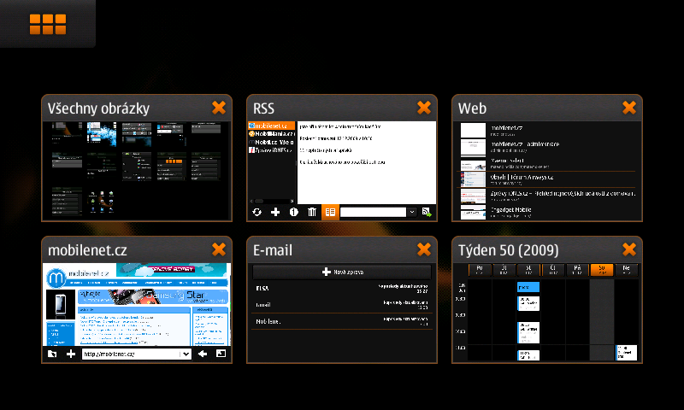This screenshot has height=410, width=684.
Task: Click the Nová zpráva button in E-mail
Action: (342, 272)
